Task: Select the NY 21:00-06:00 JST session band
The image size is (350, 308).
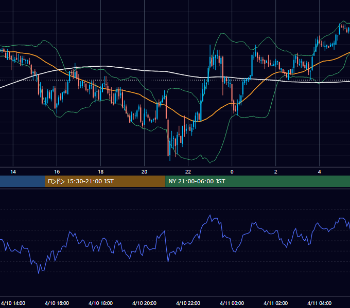Action: pyautogui.click(x=257, y=181)
